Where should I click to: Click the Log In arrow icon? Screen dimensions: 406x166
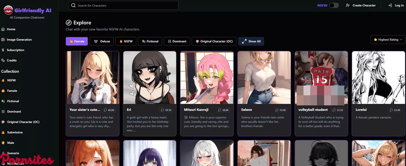390,5
